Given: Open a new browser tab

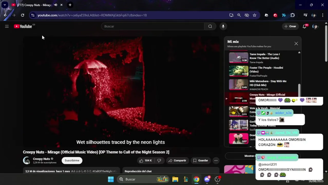Looking at the screenshot, I should coord(70,5).
